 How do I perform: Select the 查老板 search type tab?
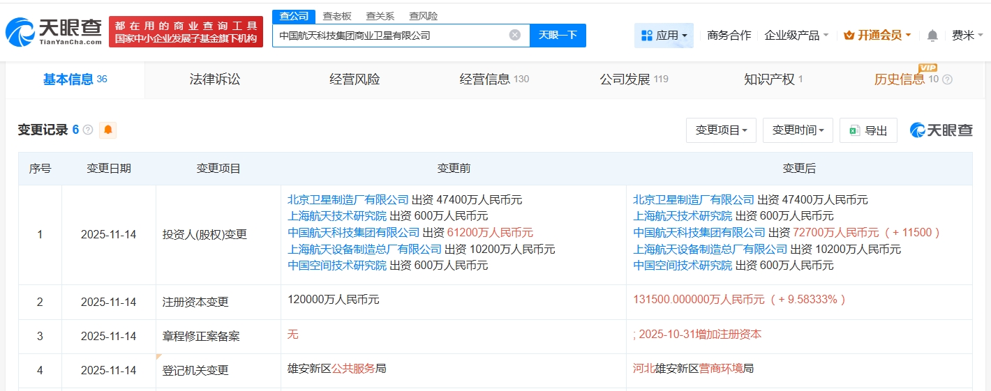pos(336,16)
